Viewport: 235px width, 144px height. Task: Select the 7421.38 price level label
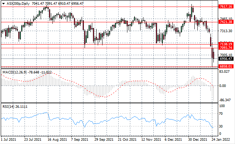226,22
